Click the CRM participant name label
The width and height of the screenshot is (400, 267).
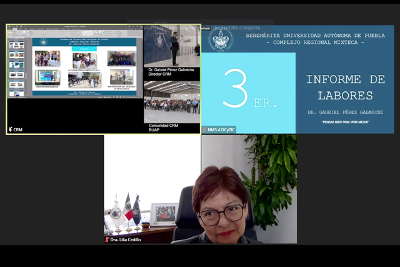[x=17, y=129]
